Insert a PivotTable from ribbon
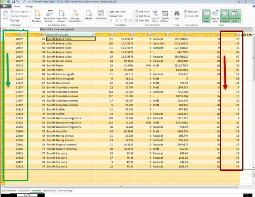Screen dimensions: 255x197 101,15
